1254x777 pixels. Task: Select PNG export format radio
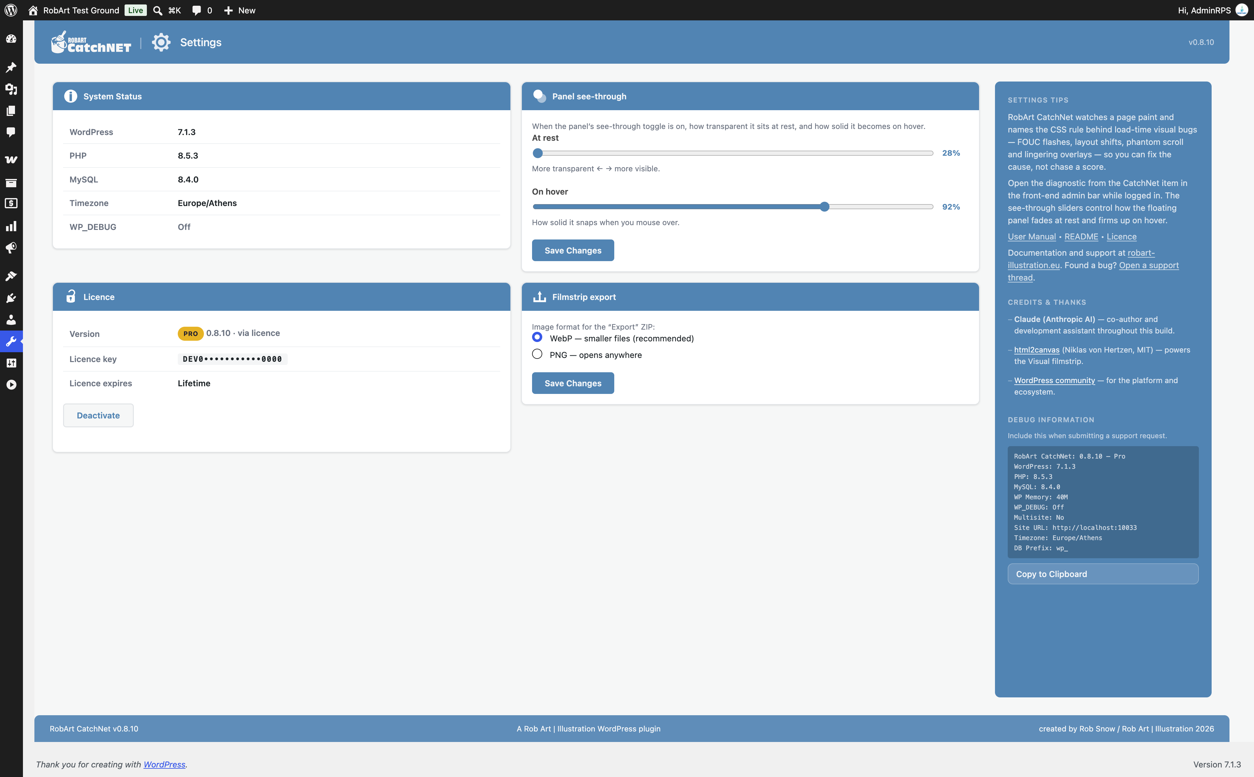pyautogui.click(x=537, y=354)
